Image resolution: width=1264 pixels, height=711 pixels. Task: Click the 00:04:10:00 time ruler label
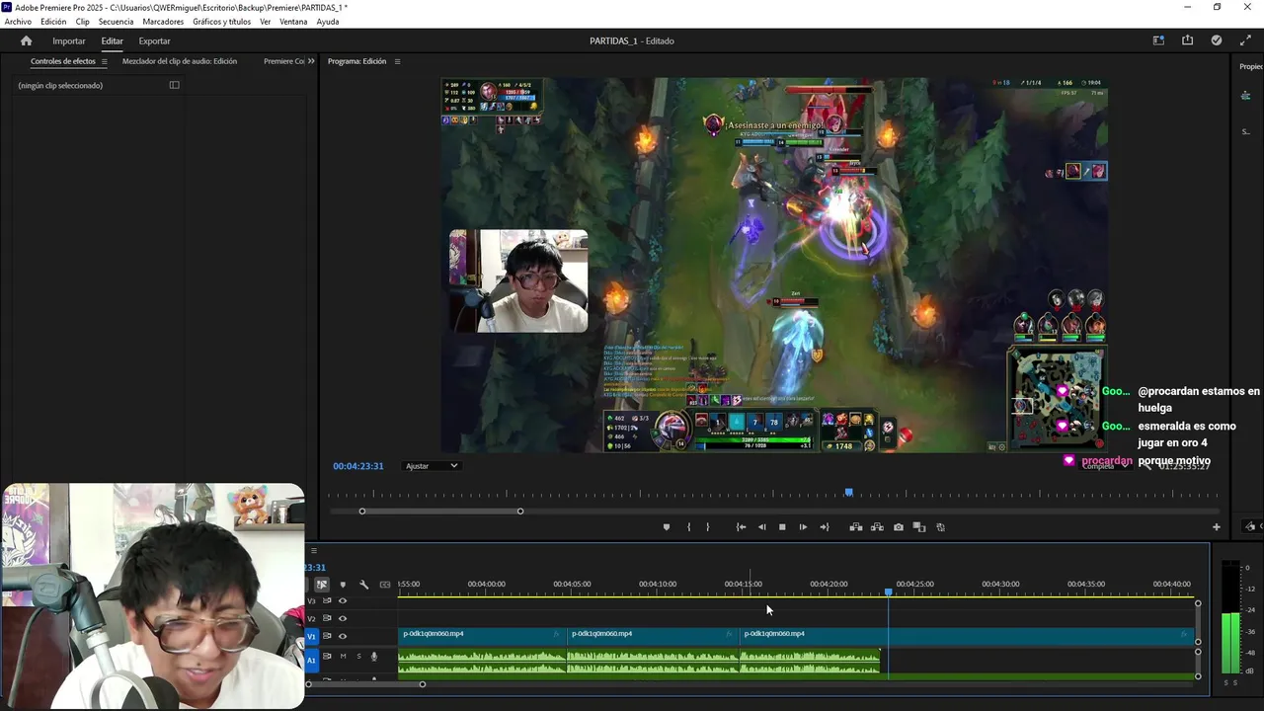(658, 584)
